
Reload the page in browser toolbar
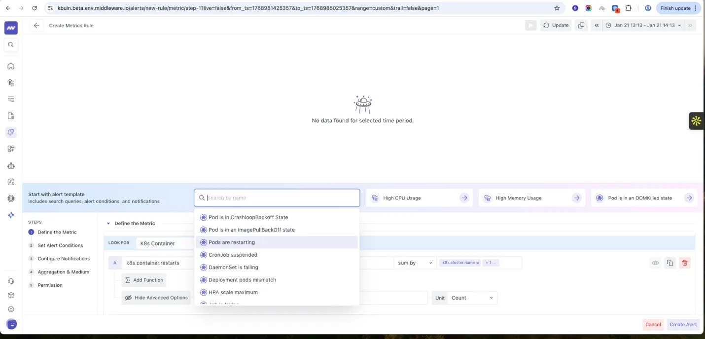click(34, 8)
